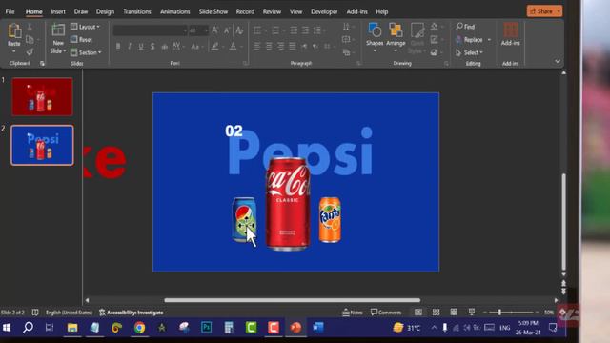The height and width of the screenshot is (343, 610).
Task: Open the font name combo box
Action: 151,30
